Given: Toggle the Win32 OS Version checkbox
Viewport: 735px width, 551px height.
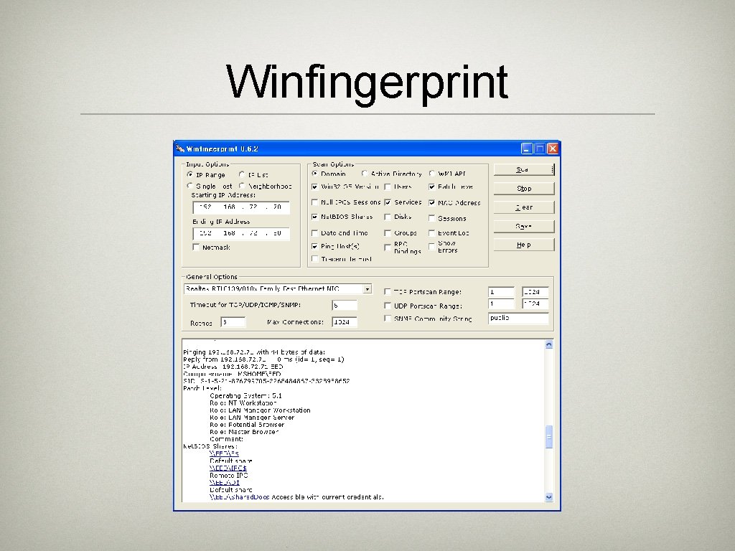Looking at the screenshot, I should click(315, 187).
